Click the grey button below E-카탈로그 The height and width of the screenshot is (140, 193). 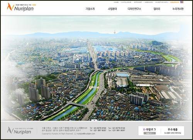coord(149,133)
